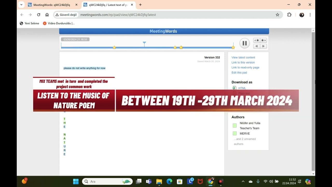This screenshot has height=187, width=332.
Task: Click the Güvenli değil security indicator
Action: tap(66, 15)
